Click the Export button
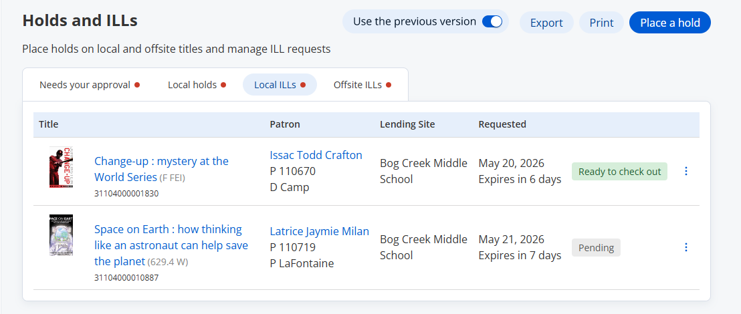This screenshot has height=314, width=741. click(546, 23)
